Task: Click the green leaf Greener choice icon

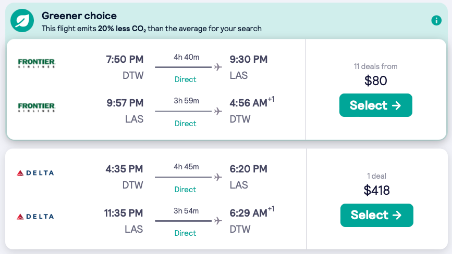Action: [x=22, y=21]
